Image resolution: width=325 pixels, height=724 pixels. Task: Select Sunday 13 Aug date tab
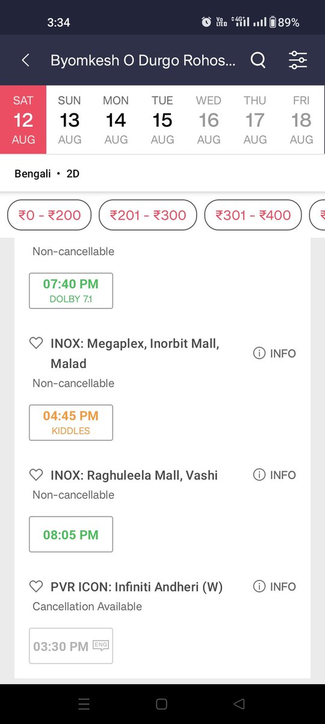point(70,120)
